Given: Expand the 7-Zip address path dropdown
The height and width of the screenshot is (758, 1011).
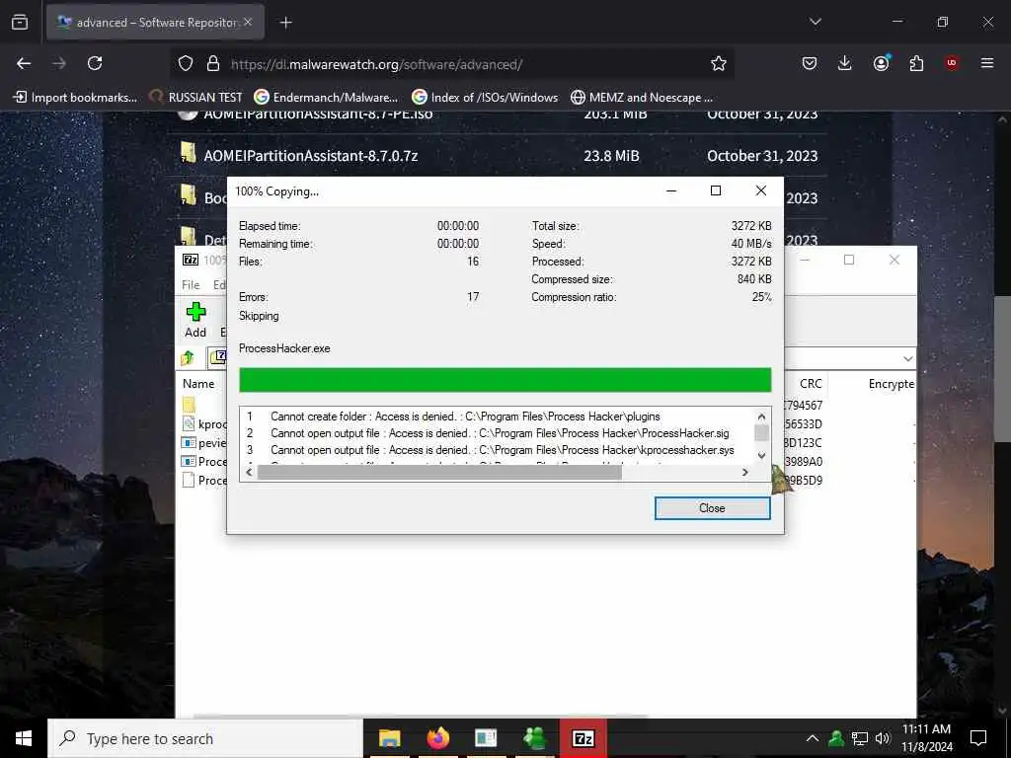Looking at the screenshot, I should point(908,358).
